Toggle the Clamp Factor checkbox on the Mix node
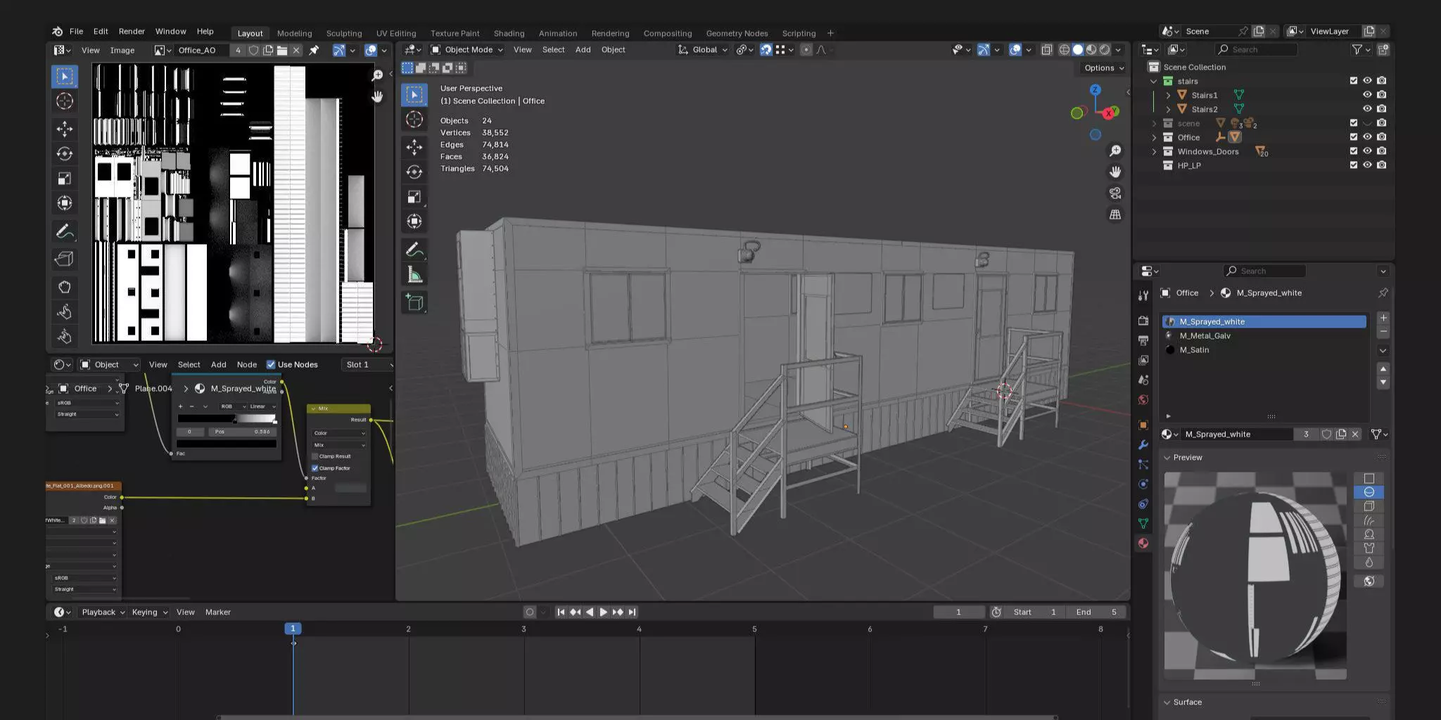This screenshot has height=720, width=1441. [315, 468]
